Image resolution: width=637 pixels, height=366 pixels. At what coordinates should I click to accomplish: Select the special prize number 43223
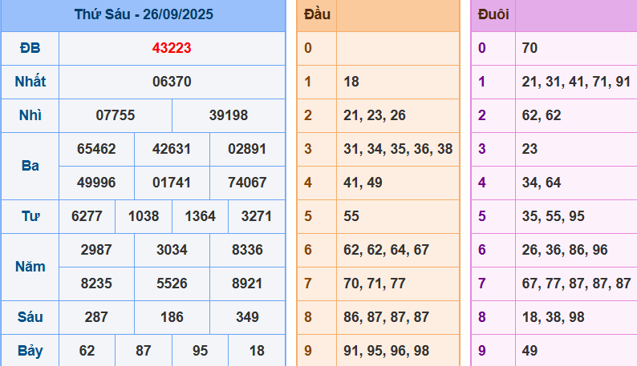(x=172, y=48)
